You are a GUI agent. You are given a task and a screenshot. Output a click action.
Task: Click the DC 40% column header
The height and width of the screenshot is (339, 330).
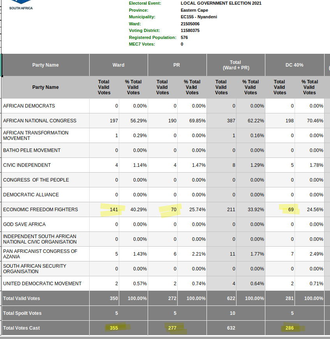point(295,65)
